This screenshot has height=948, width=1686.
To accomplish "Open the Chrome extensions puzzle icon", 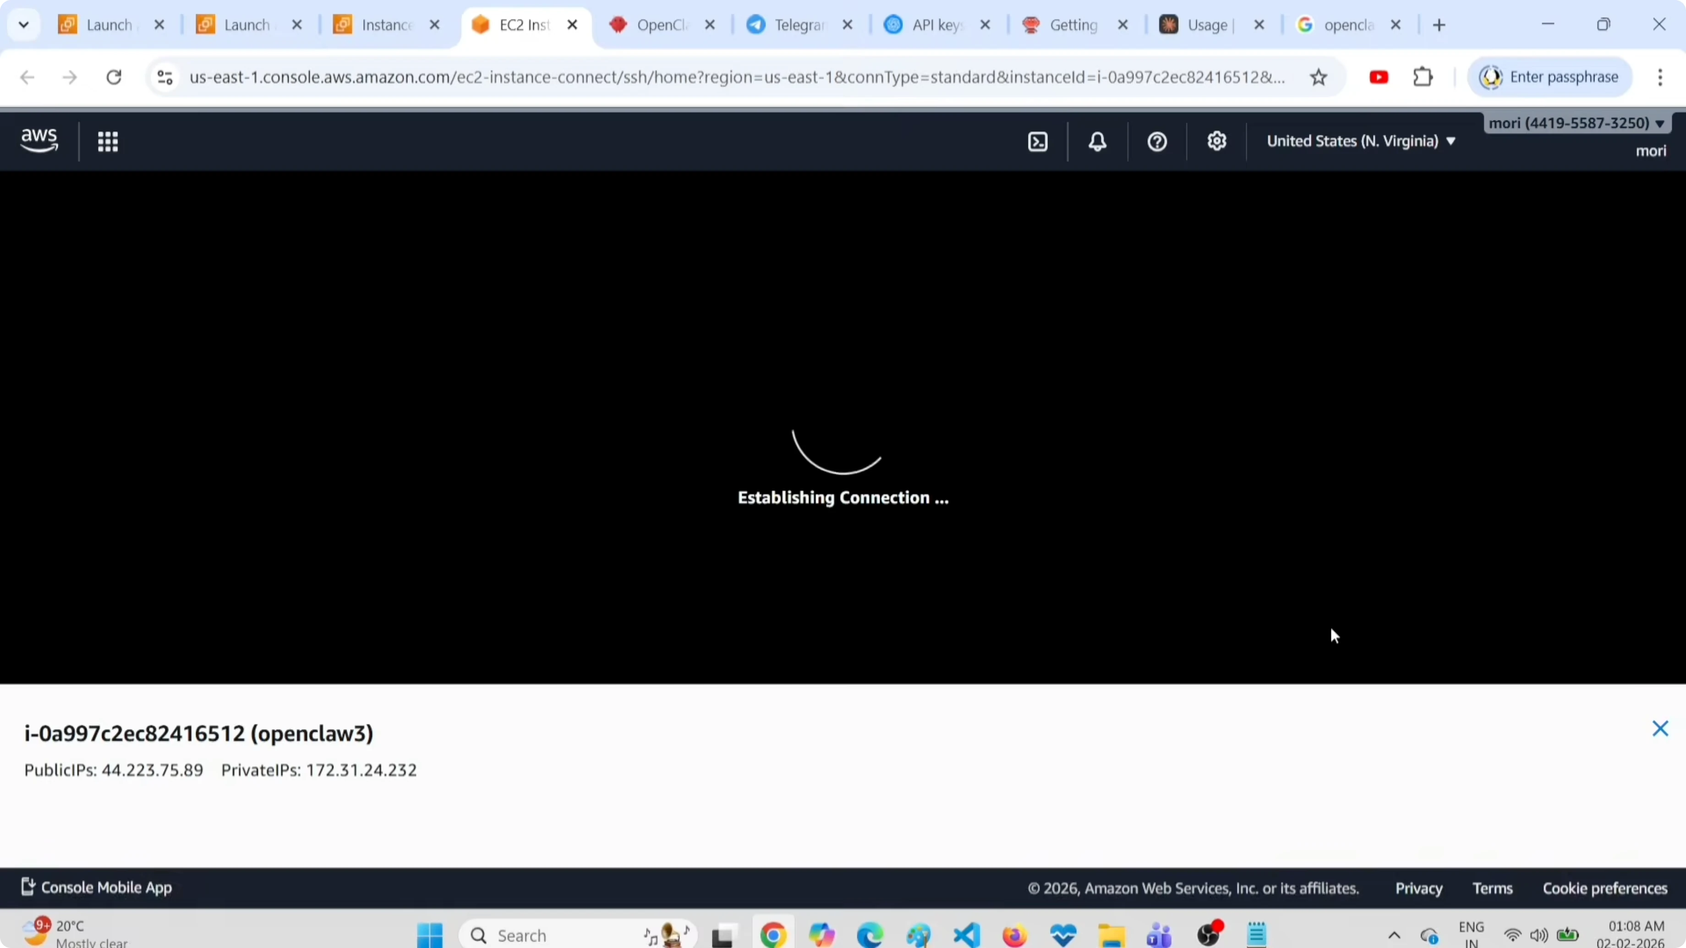I will pos(1423,76).
